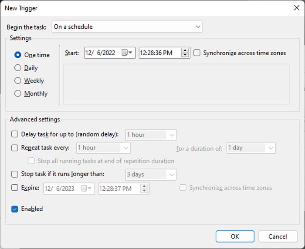Click into the Start time field
This screenshot has width=305, height=249.
(x=160, y=53)
